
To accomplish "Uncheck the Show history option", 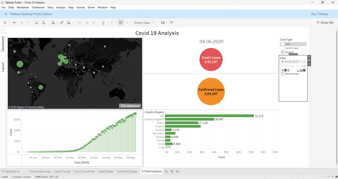I will pyautogui.click(x=283, y=74).
